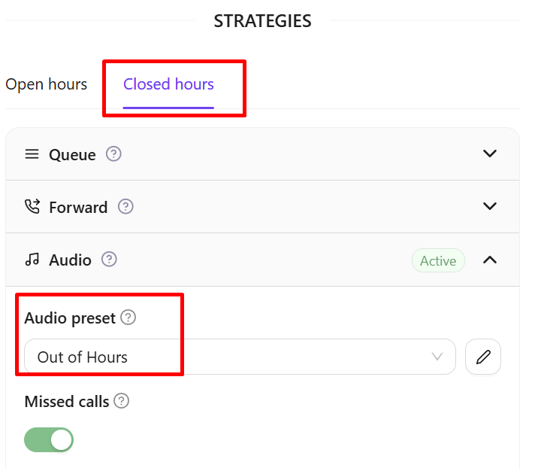Open the Forward help question icon

(125, 207)
